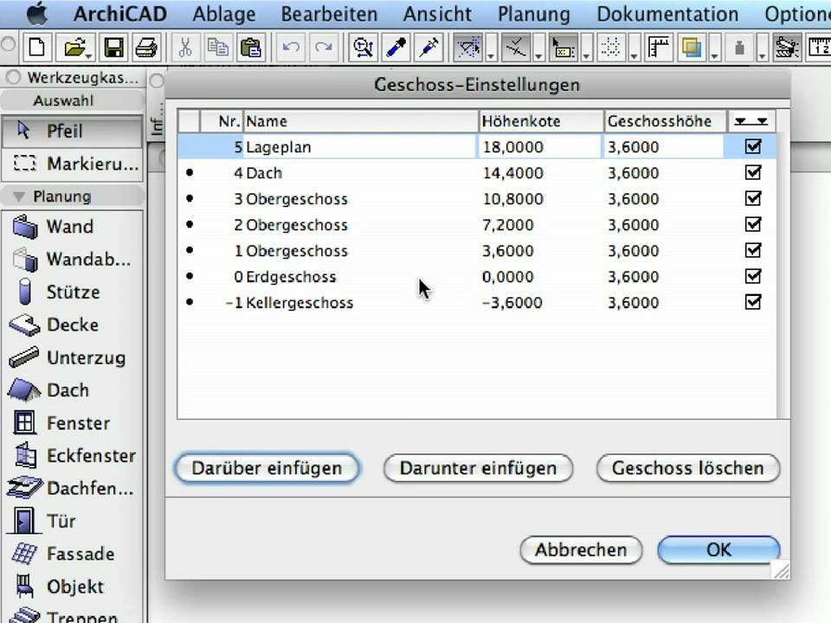Click the Redo arrow icon
The height and width of the screenshot is (623, 831).
point(324,48)
